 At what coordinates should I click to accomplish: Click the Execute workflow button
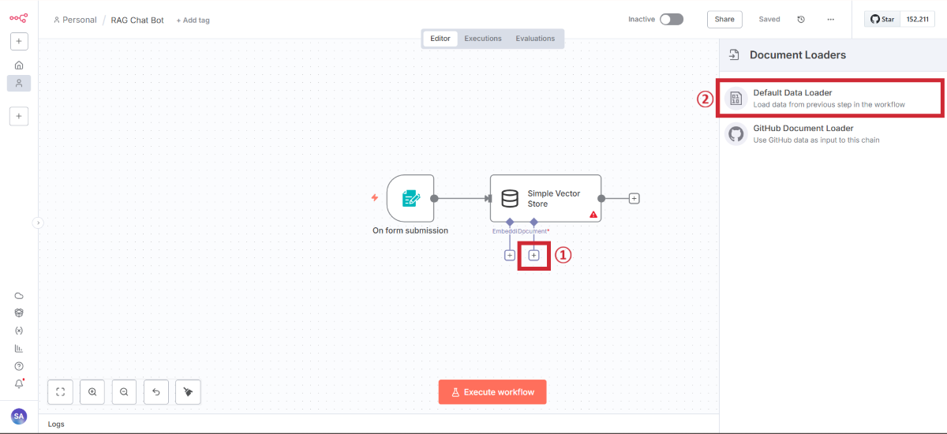point(492,392)
